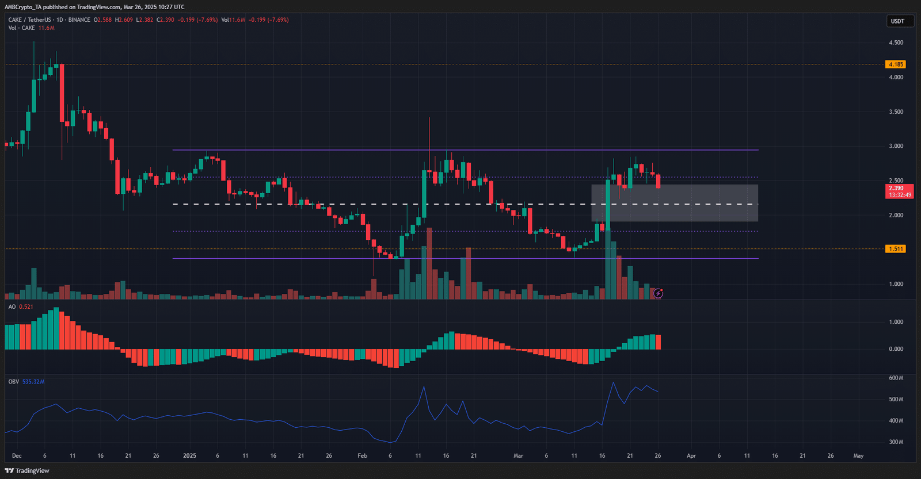Open the USDT currency selector
Screen dimensions: 921x479
(897, 21)
